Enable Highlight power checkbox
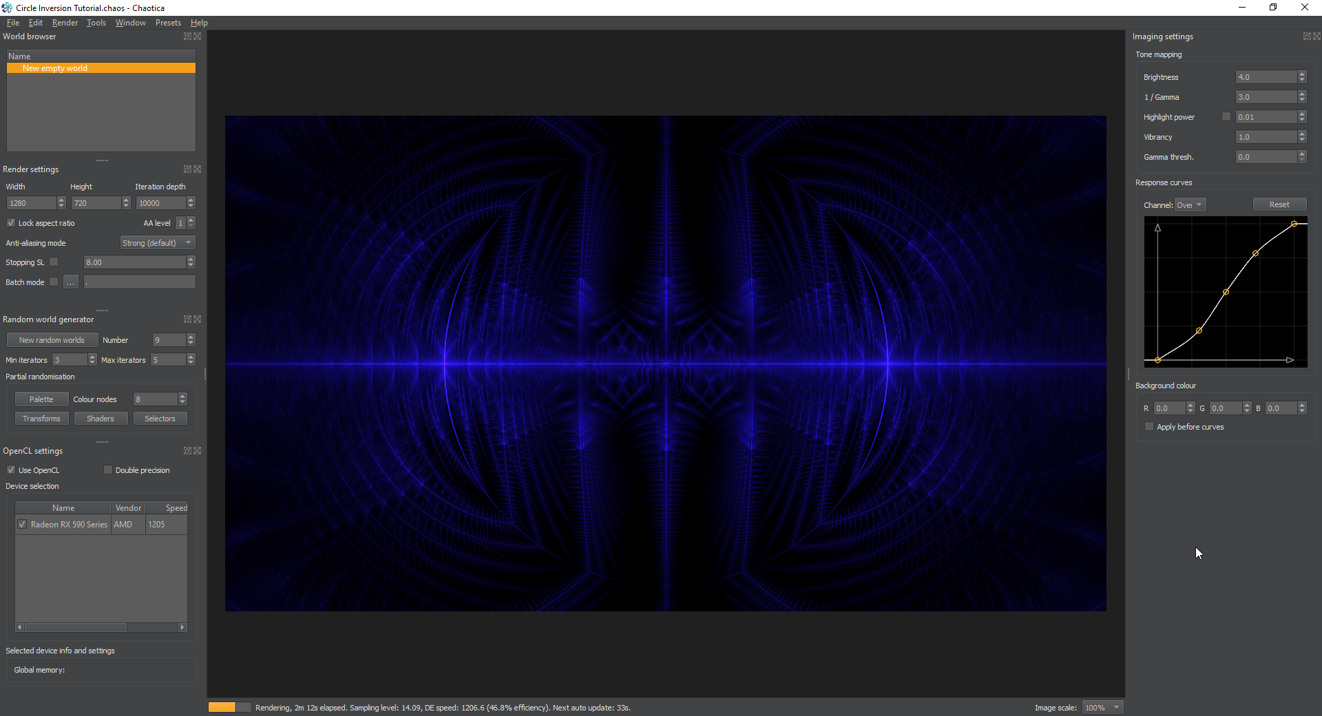This screenshot has width=1322, height=716. tap(1226, 117)
